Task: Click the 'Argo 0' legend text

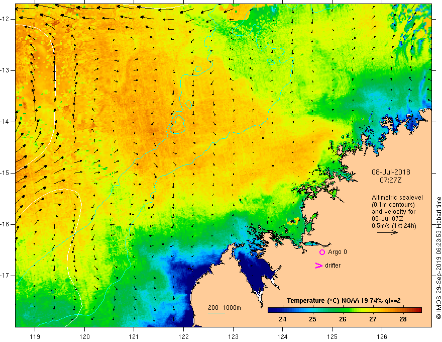Action: click(x=338, y=252)
